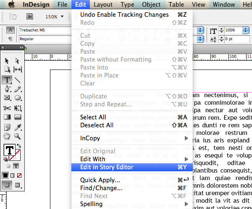Choose Edit in Story Editor
This screenshot has height=209, width=252.
tap(132, 167)
